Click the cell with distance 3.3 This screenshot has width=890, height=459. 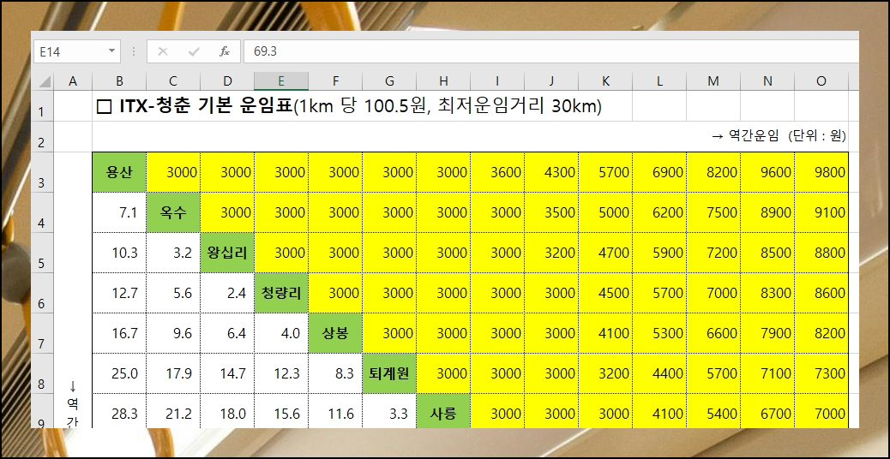click(x=389, y=411)
